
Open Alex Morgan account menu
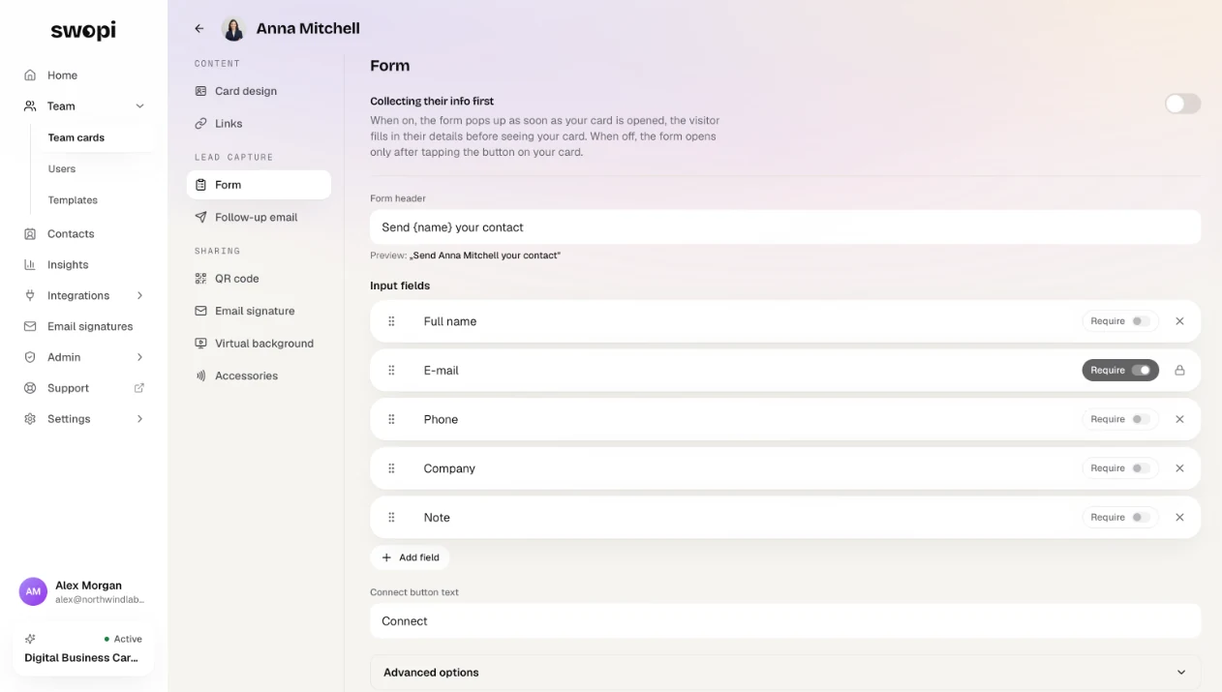(83, 592)
